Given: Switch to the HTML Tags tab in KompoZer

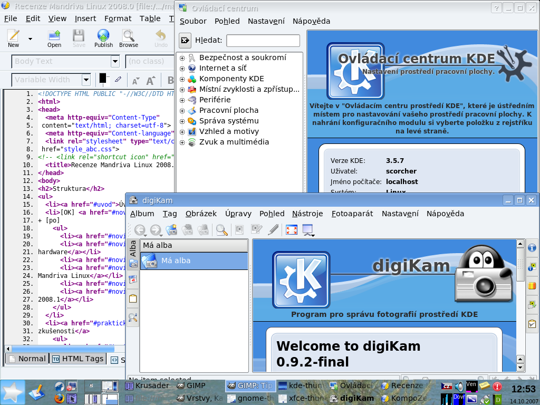Looking at the screenshot, I should (78, 359).
